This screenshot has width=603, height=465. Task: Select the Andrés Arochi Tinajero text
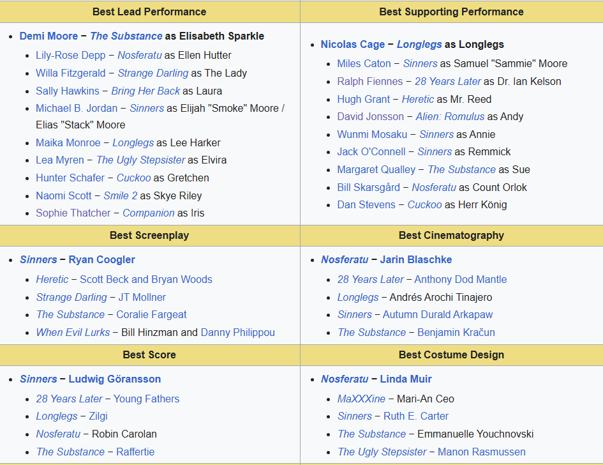(441, 298)
